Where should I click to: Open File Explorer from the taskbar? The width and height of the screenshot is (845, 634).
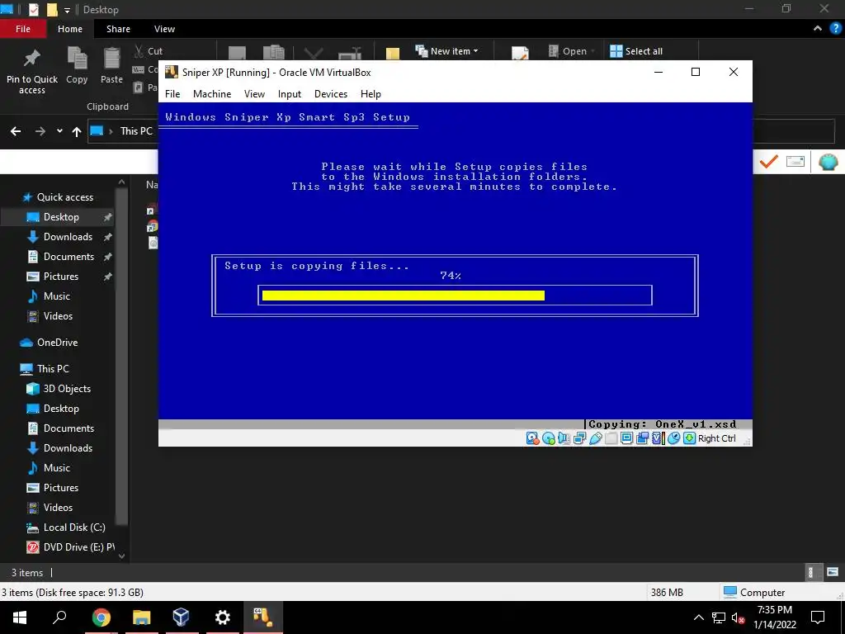click(x=141, y=617)
